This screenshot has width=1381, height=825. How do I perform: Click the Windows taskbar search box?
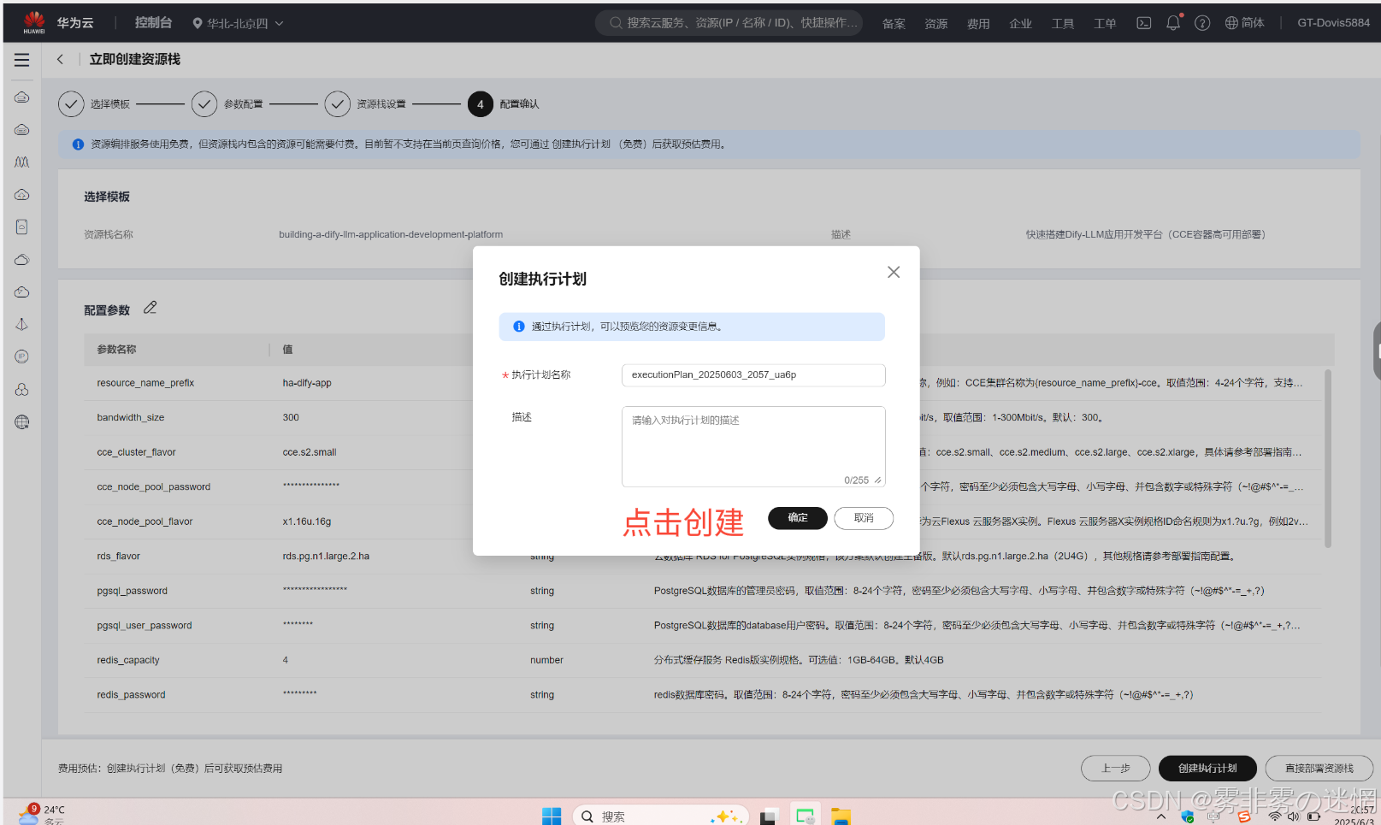tap(660, 816)
